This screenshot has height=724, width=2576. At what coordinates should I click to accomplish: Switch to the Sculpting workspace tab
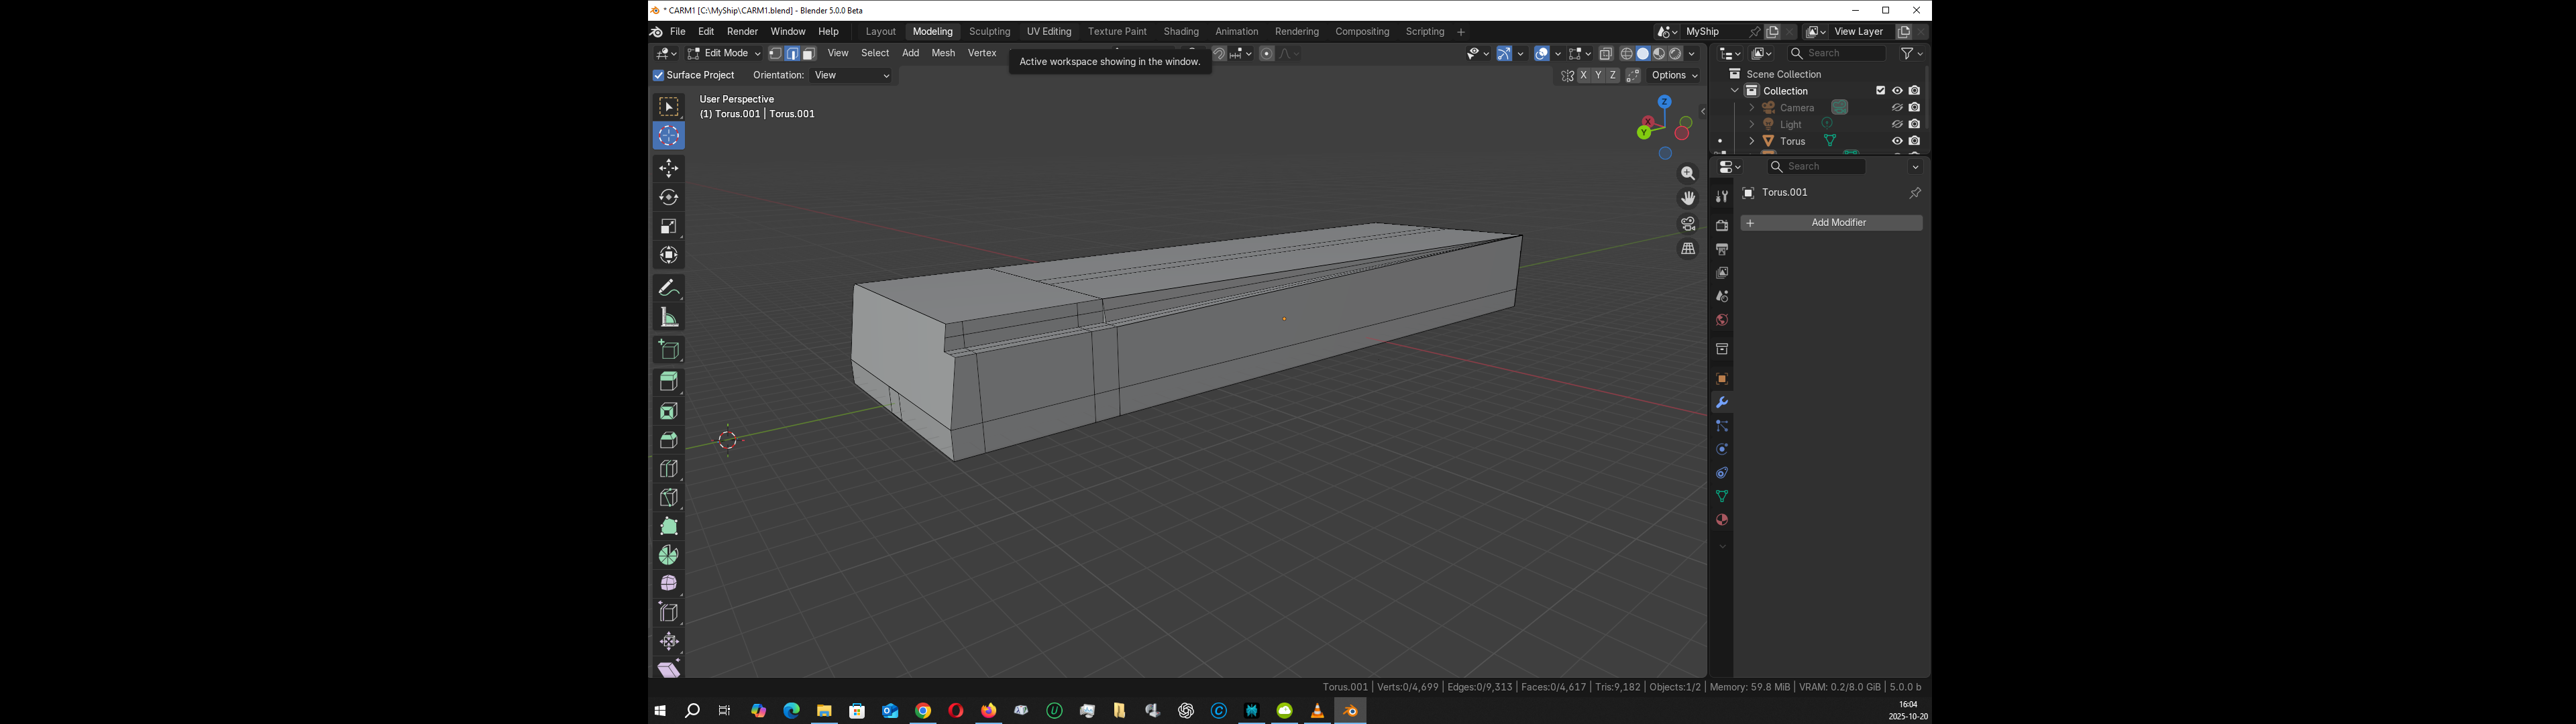coord(990,32)
